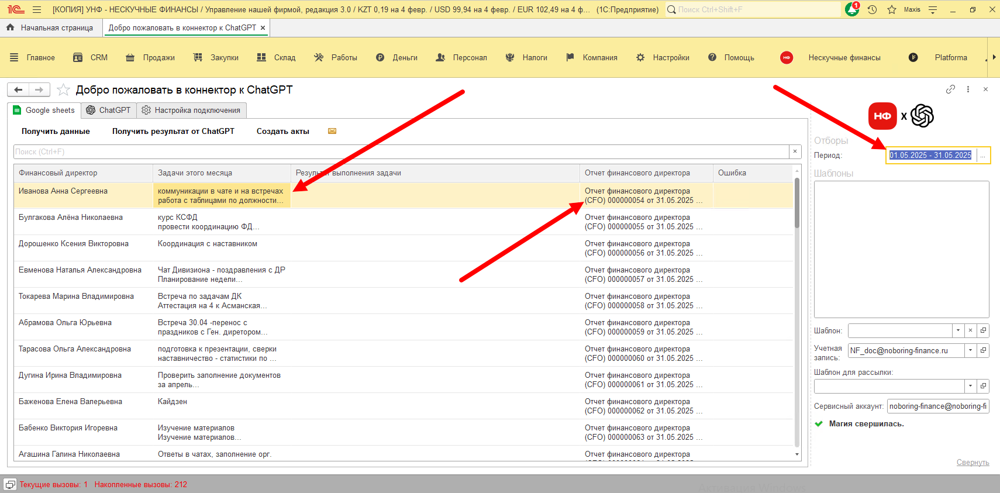Expand the Шаблон для рассылки dropdown
The height and width of the screenshot is (493, 1000).
click(x=970, y=386)
